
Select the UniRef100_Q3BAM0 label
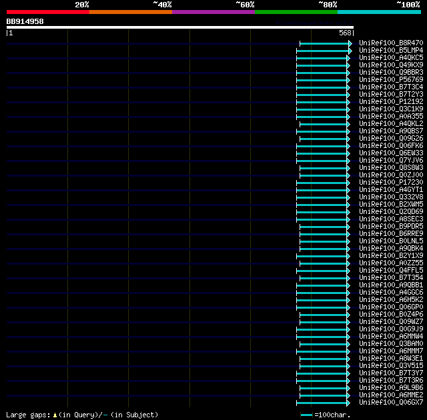tap(391, 344)
